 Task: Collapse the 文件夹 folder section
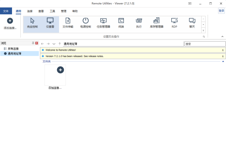[223, 61]
